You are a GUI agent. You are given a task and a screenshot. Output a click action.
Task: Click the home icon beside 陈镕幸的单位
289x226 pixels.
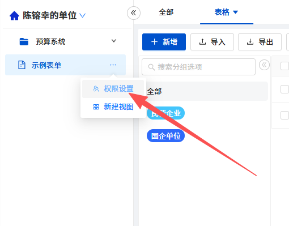(14, 16)
